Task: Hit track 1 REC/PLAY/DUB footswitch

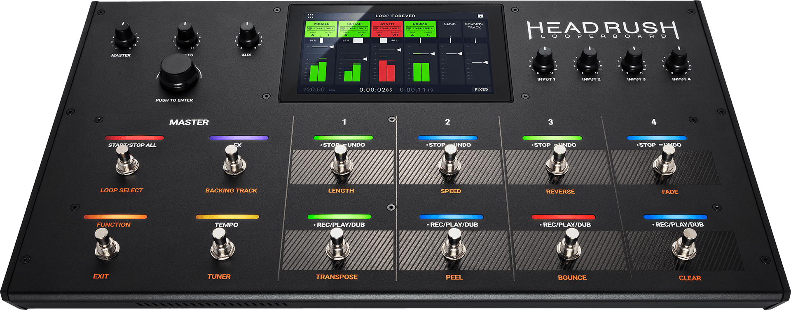Action: click(339, 244)
